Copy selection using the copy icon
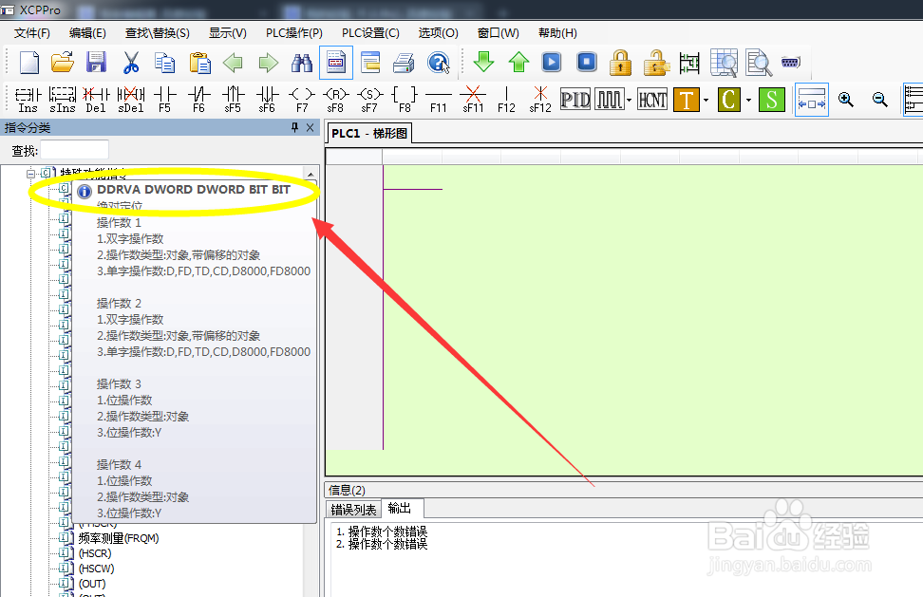The width and height of the screenshot is (923, 597). pos(165,63)
